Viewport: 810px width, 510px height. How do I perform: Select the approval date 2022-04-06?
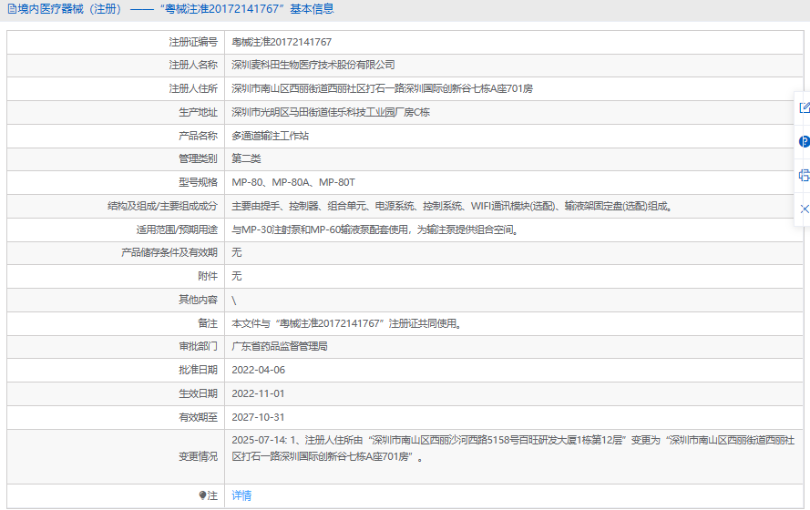pos(258,370)
